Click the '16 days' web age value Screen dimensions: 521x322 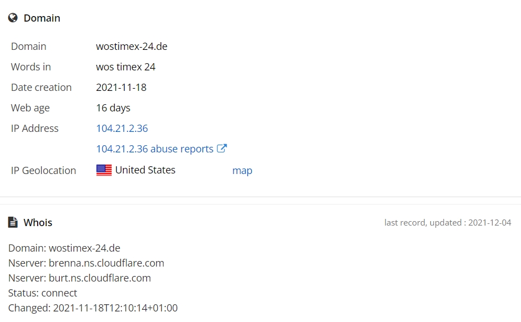(x=113, y=108)
